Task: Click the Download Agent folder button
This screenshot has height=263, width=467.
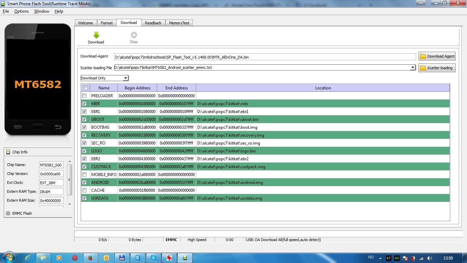Action: 437,56
